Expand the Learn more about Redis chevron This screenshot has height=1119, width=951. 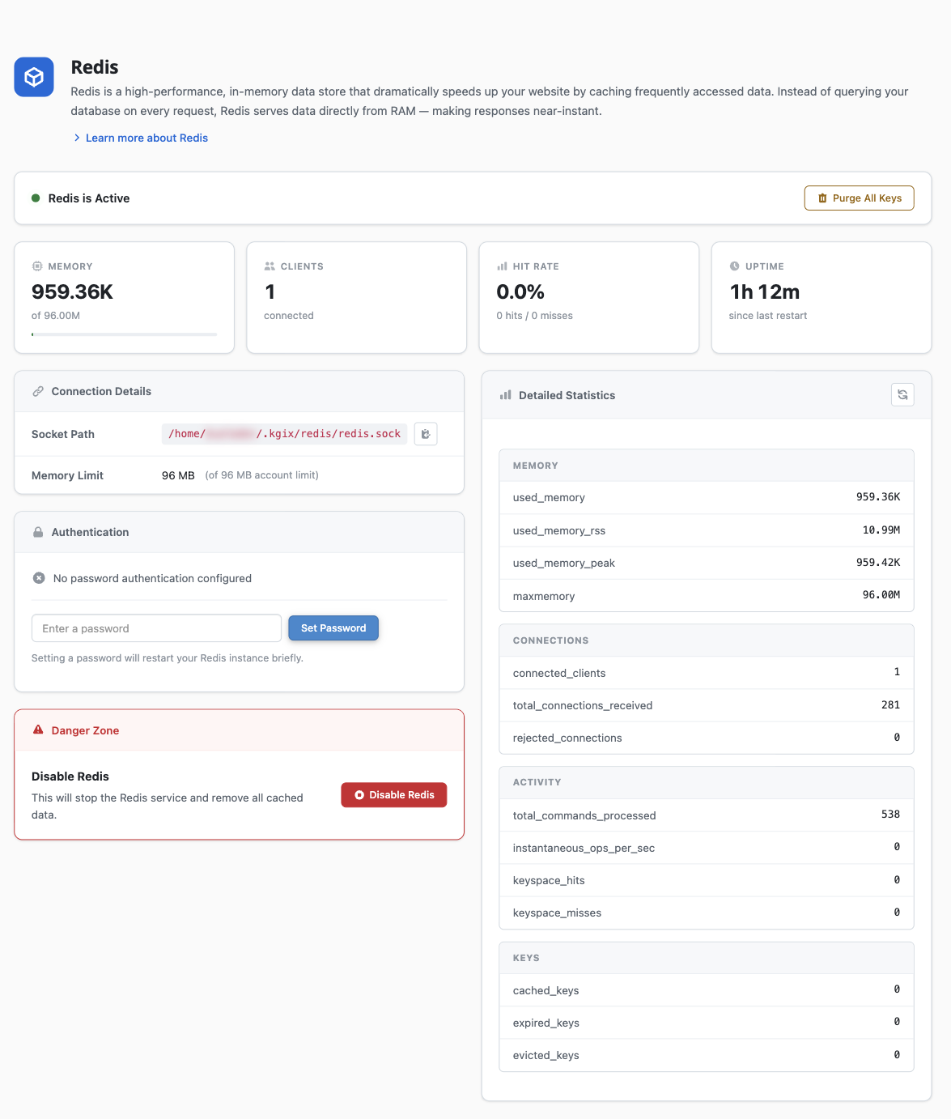pyautogui.click(x=77, y=138)
